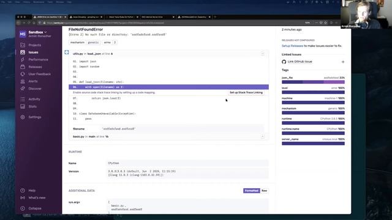This screenshot has height=220, width=392.
Task: Click the level tag distribution bar
Action: (313, 92)
